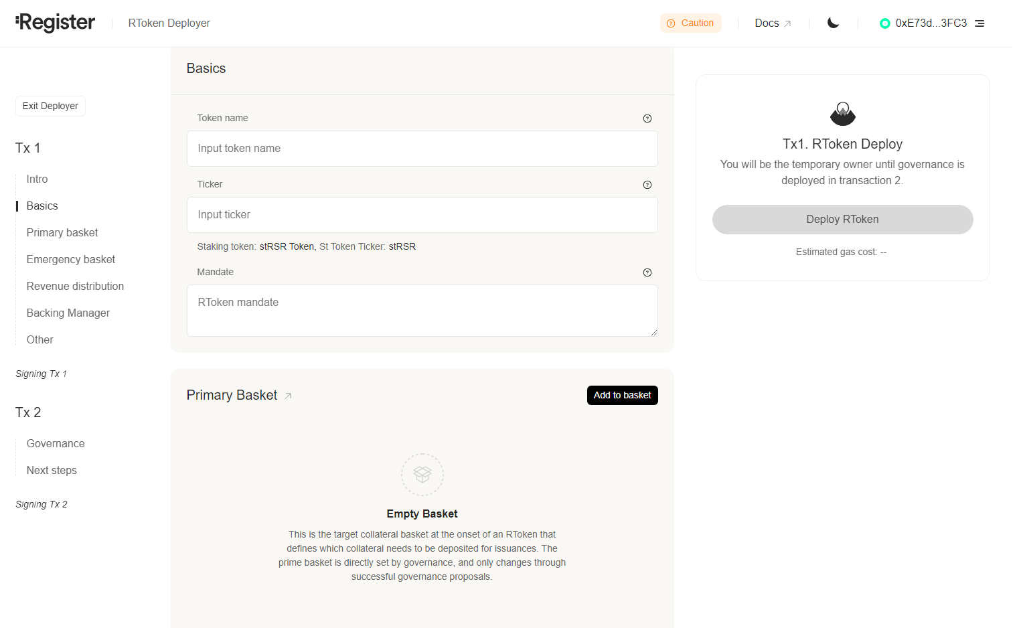The height and width of the screenshot is (628, 1019).
Task: Navigate to Emergency basket section
Action: tap(71, 259)
